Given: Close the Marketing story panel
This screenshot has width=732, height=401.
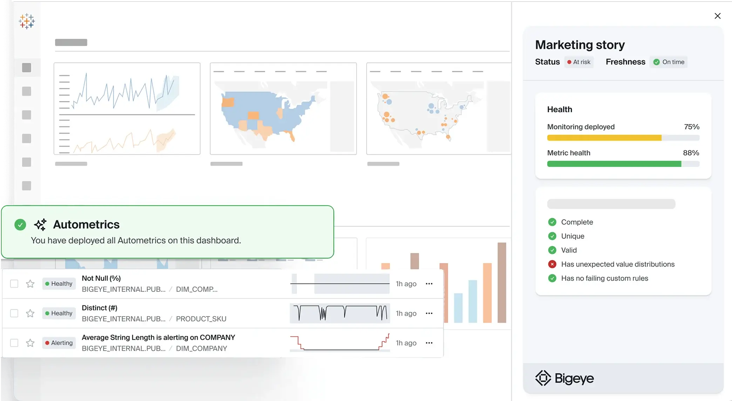Looking at the screenshot, I should 717,16.
